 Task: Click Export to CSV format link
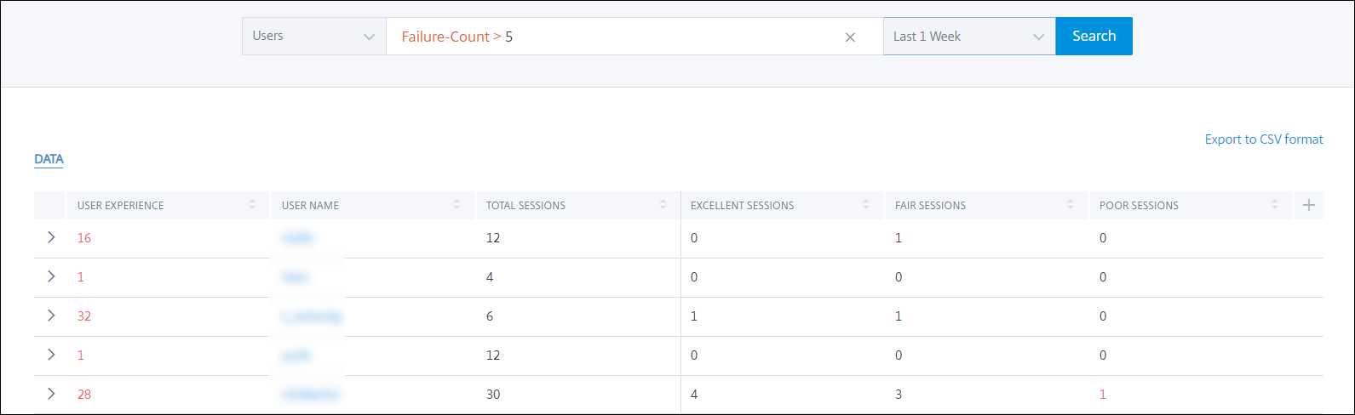(1263, 139)
